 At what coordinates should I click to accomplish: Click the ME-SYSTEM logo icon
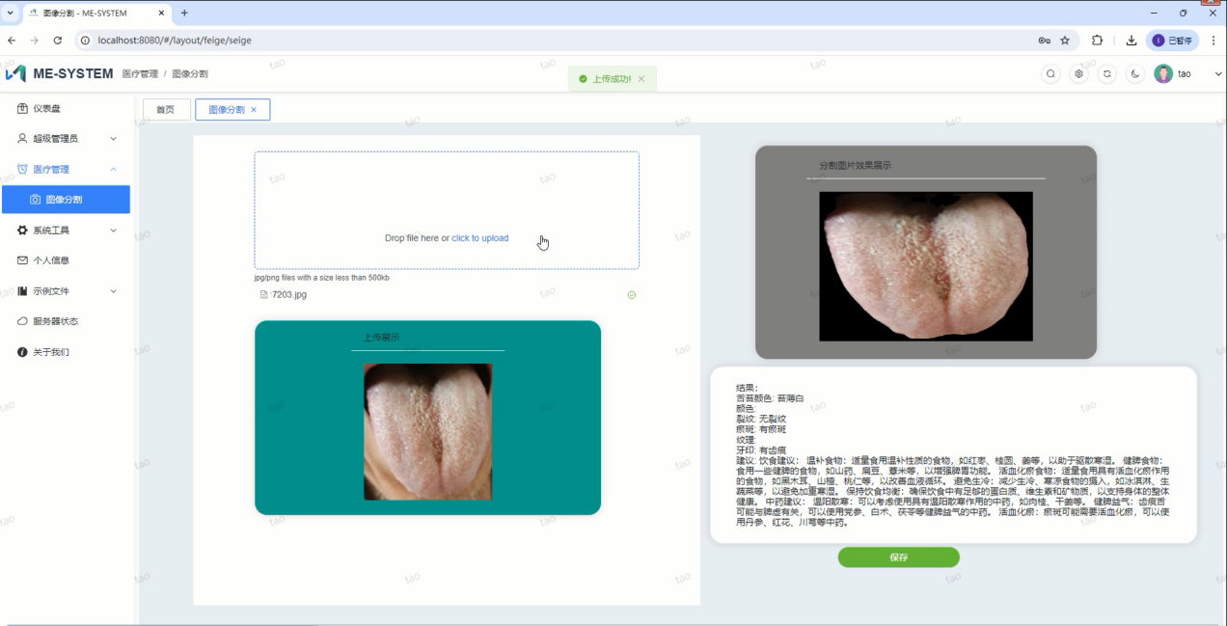[x=15, y=73]
